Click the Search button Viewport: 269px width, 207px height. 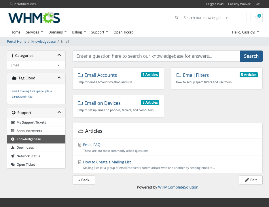click(251, 56)
